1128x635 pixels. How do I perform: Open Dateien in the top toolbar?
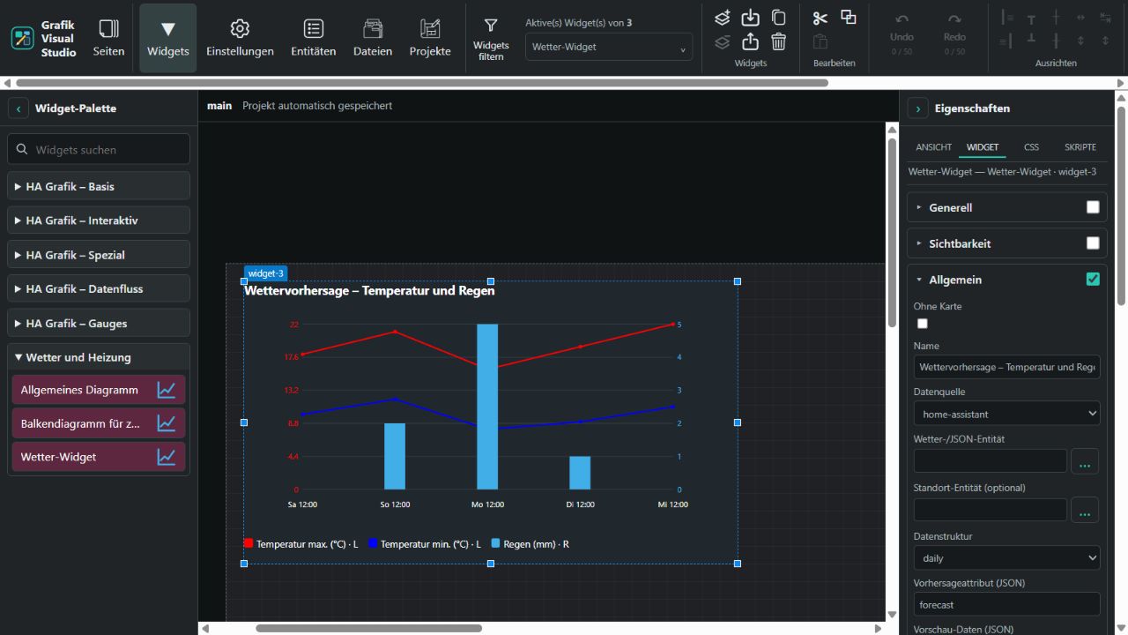click(x=373, y=38)
